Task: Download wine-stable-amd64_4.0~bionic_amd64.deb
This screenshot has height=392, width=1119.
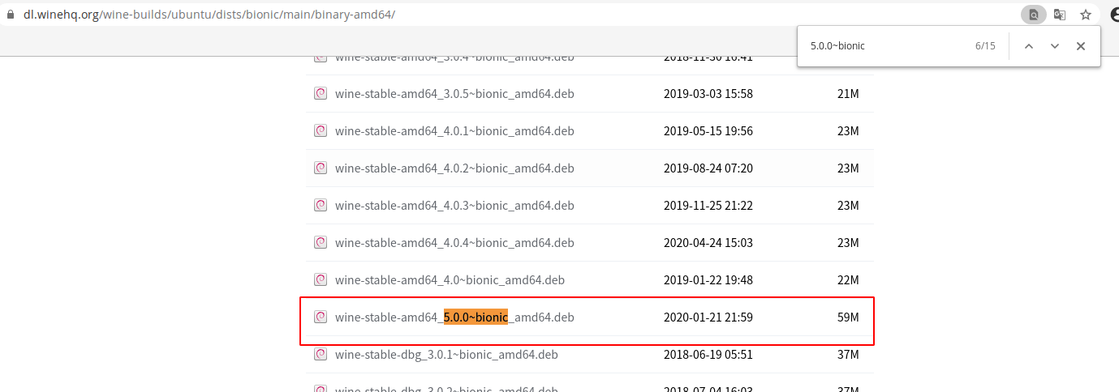Action: (x=450, y=280)
